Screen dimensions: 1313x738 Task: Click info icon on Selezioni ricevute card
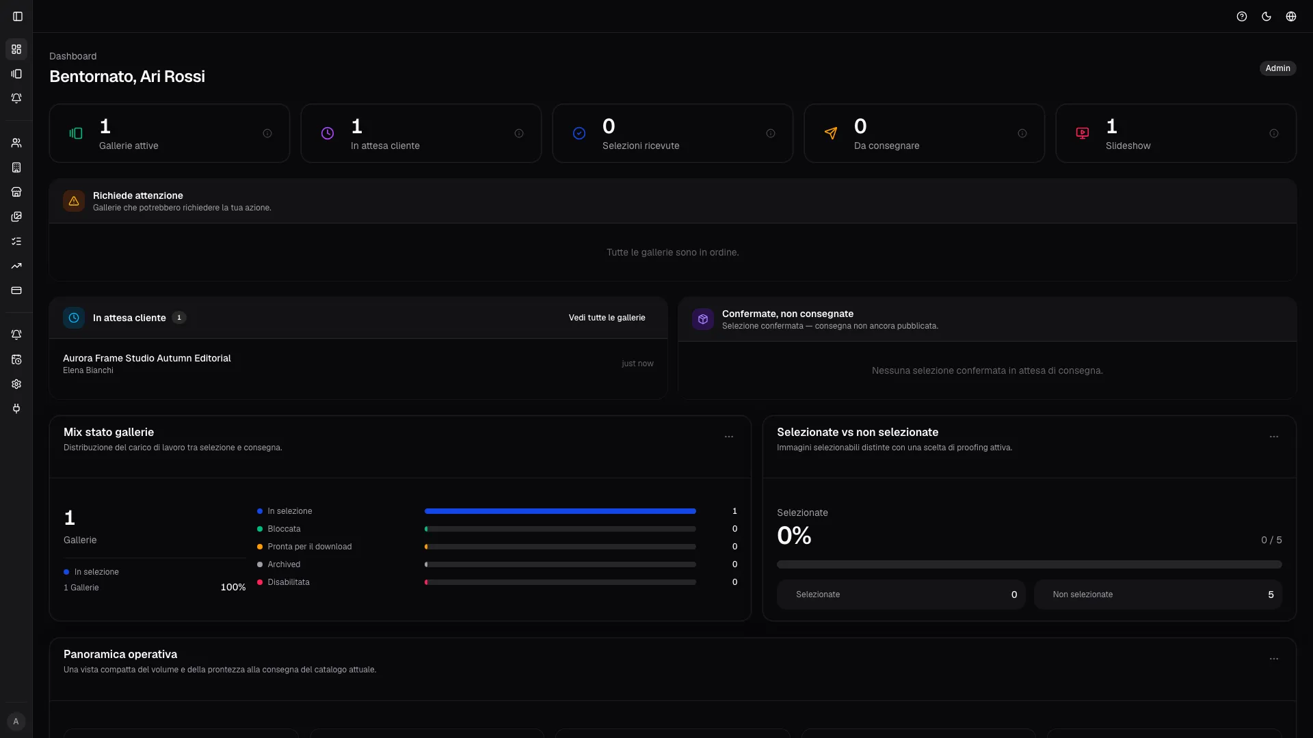pyautogui.click(x=771, y=133)
